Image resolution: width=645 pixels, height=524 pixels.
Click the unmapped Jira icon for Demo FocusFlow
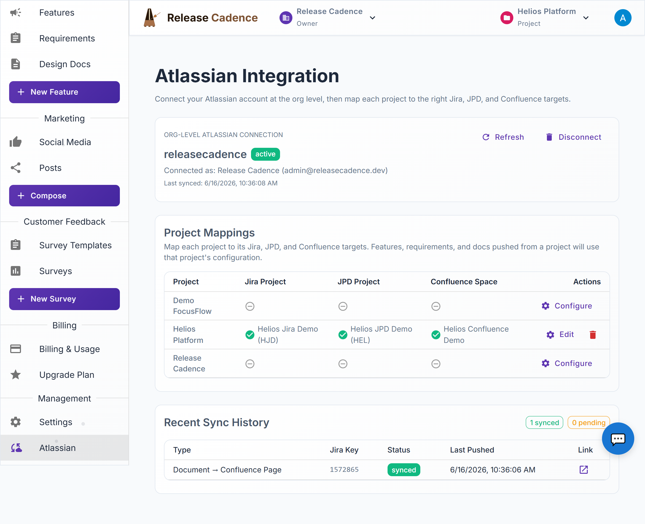(250, 306)
